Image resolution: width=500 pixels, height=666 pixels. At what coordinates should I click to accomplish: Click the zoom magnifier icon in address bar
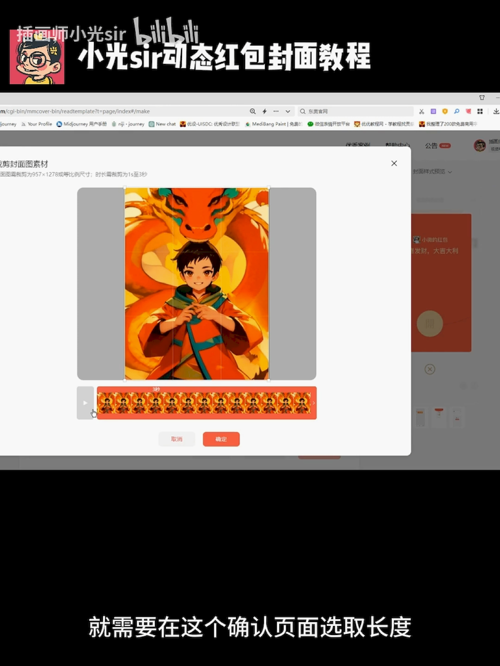pos(252,111)
